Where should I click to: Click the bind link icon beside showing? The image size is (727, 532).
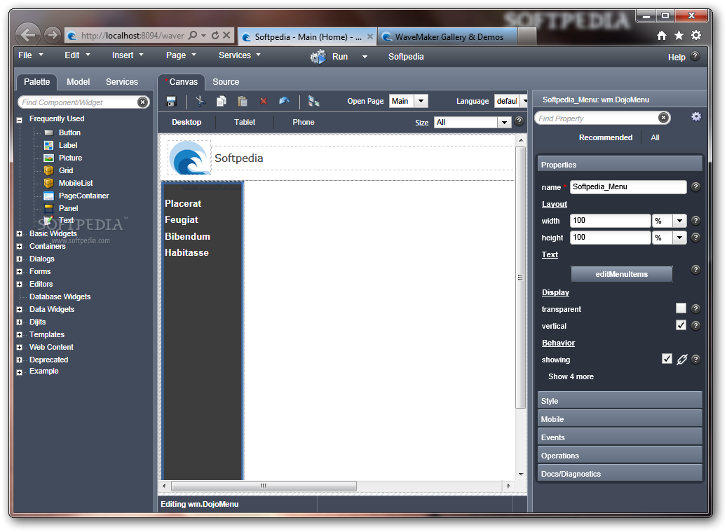point(681,359)
